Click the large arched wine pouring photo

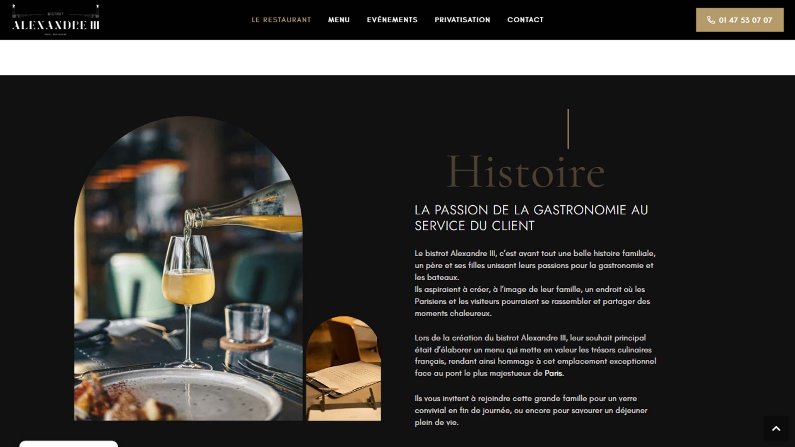(x=188, y=268)
